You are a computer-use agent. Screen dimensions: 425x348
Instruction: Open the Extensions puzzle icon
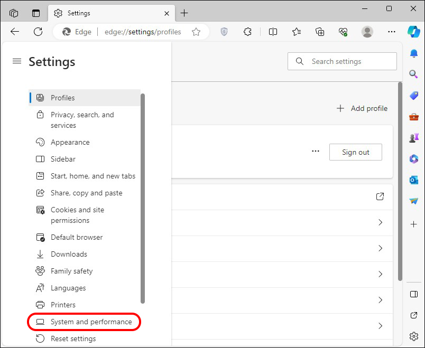click(x=247, y=32)
